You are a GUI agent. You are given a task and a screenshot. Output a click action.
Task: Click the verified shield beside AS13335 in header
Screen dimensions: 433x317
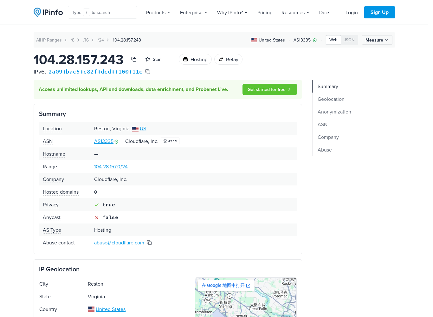[315, 40]
